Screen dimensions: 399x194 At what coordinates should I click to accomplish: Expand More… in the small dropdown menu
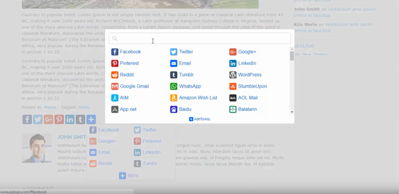click(131, 176)
